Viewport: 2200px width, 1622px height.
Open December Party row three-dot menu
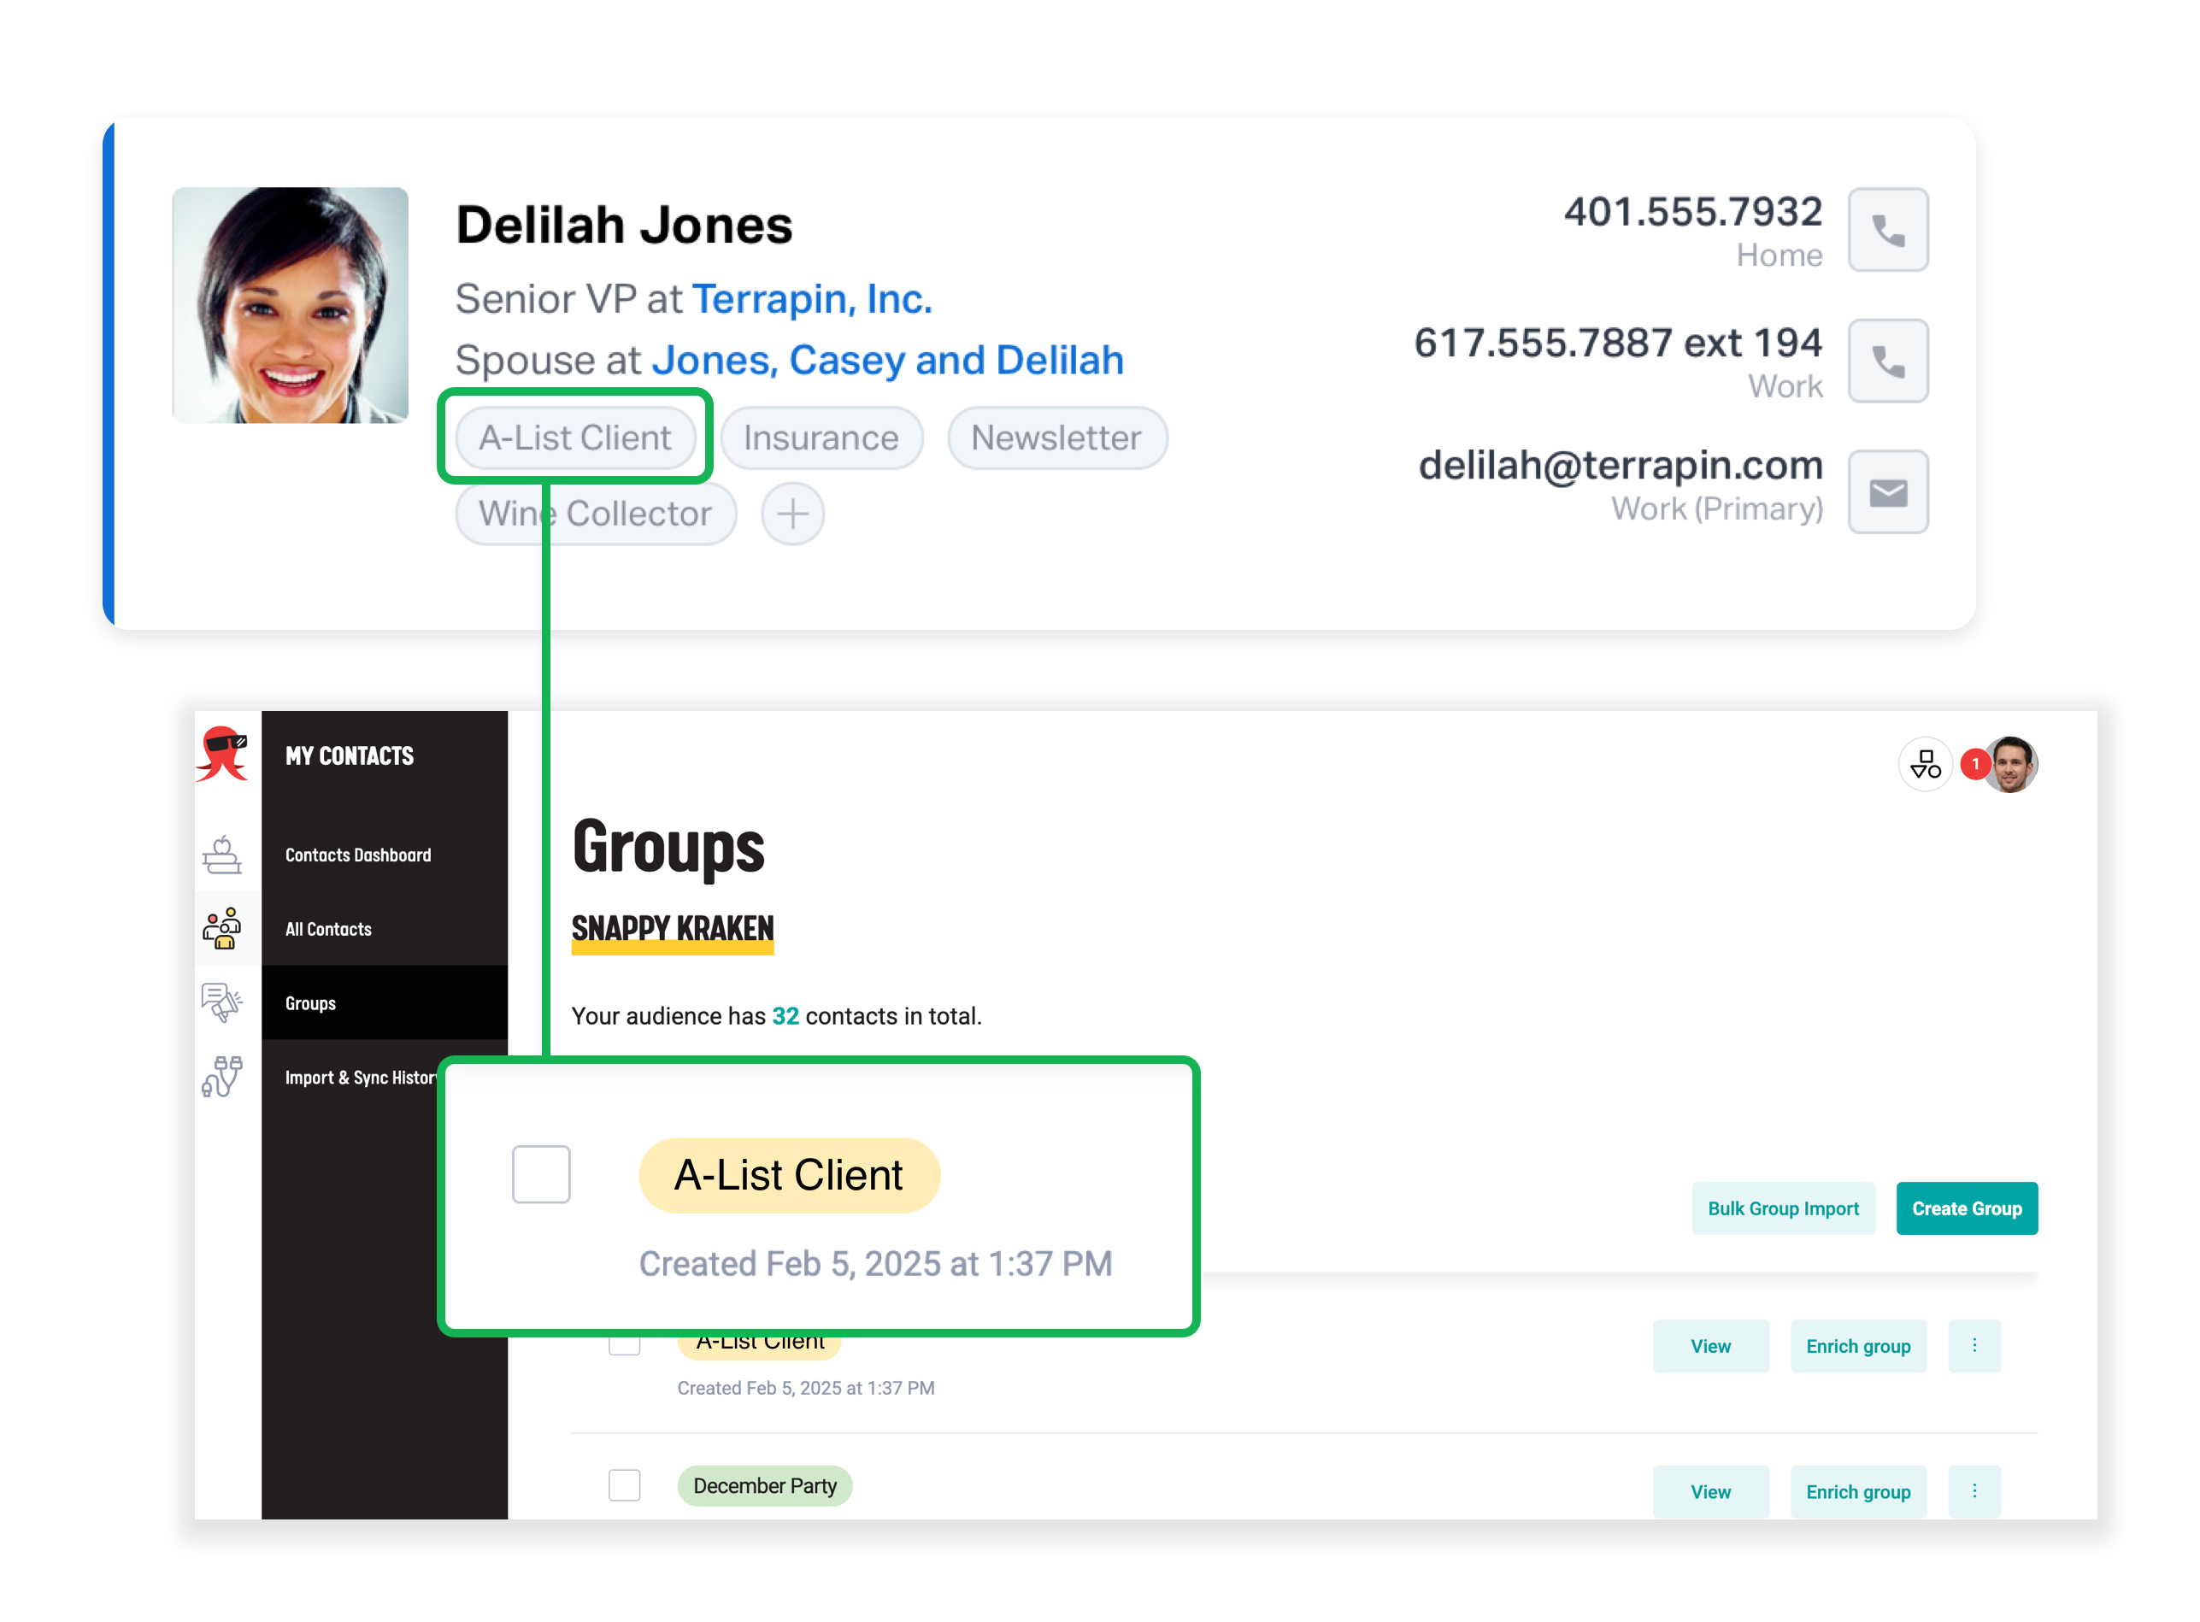pos(1974,1491)
